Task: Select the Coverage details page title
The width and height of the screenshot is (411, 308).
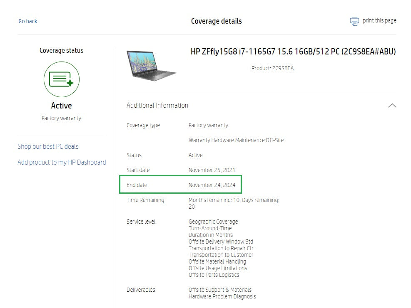Action: 216,21
